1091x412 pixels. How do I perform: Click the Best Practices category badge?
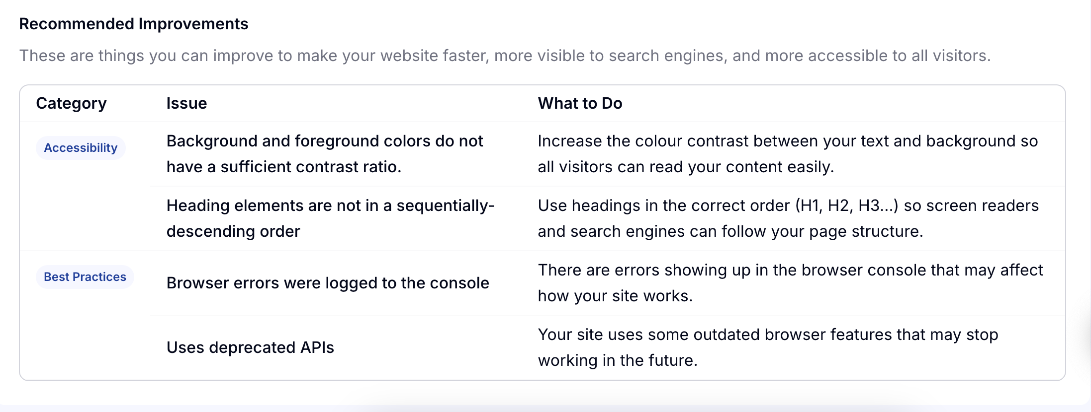(x=85, y=277)
